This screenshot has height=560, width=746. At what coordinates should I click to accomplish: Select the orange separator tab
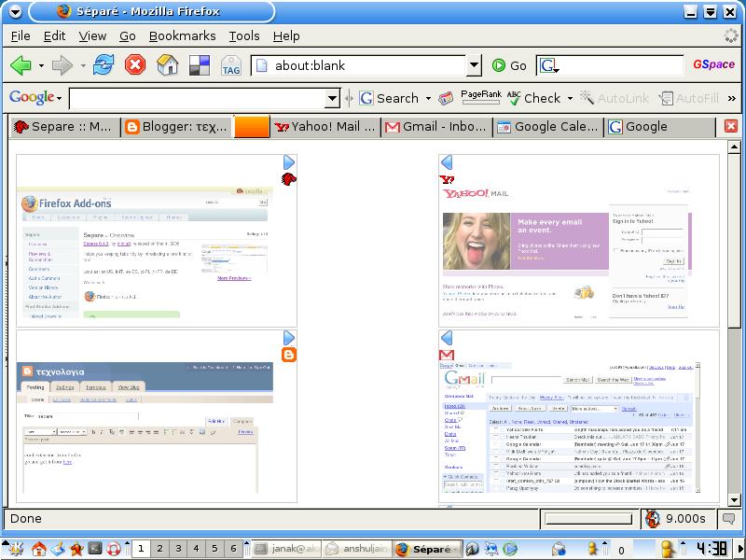tap(252, 126)
